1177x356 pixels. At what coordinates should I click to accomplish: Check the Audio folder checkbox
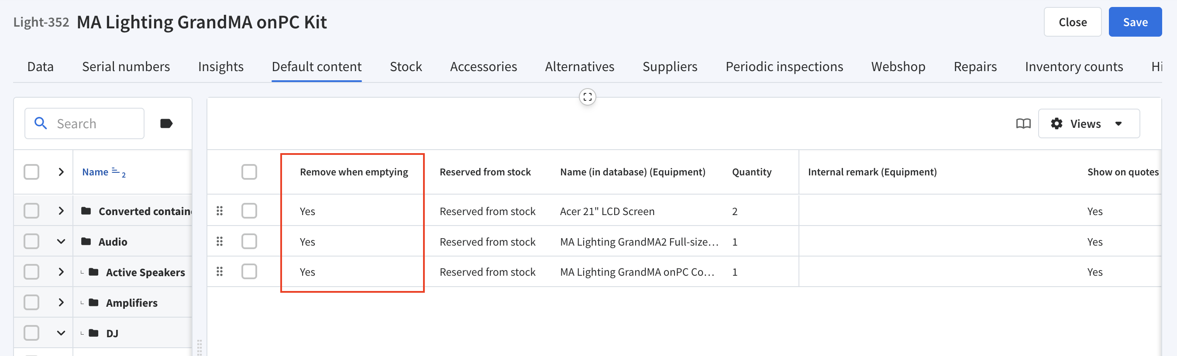pos(31,241)
